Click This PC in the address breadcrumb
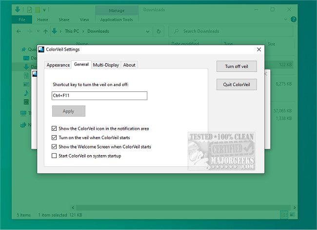Image resolution: width=317 pixels, height=230 pixels. 72,31
